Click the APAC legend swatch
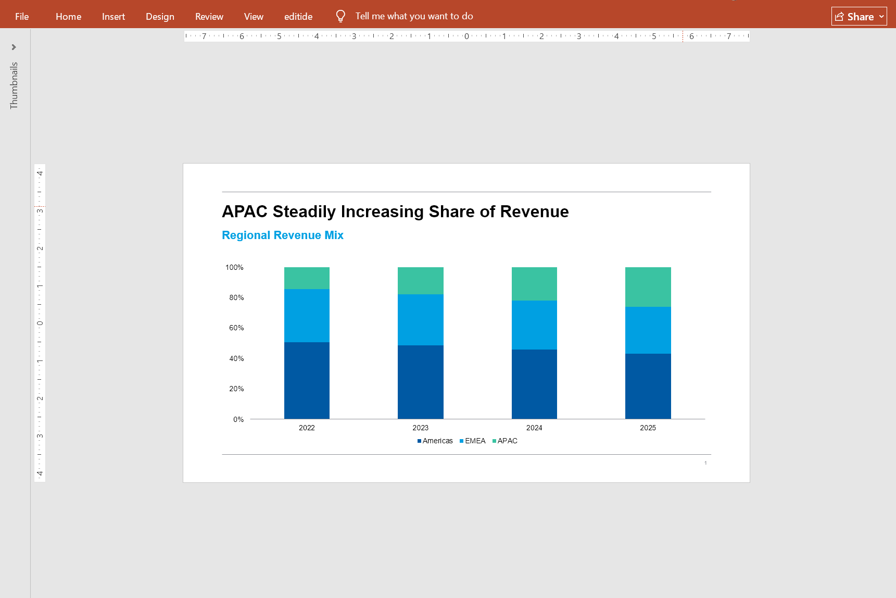Viewport: 896px width, 598px height. (494, 441)
